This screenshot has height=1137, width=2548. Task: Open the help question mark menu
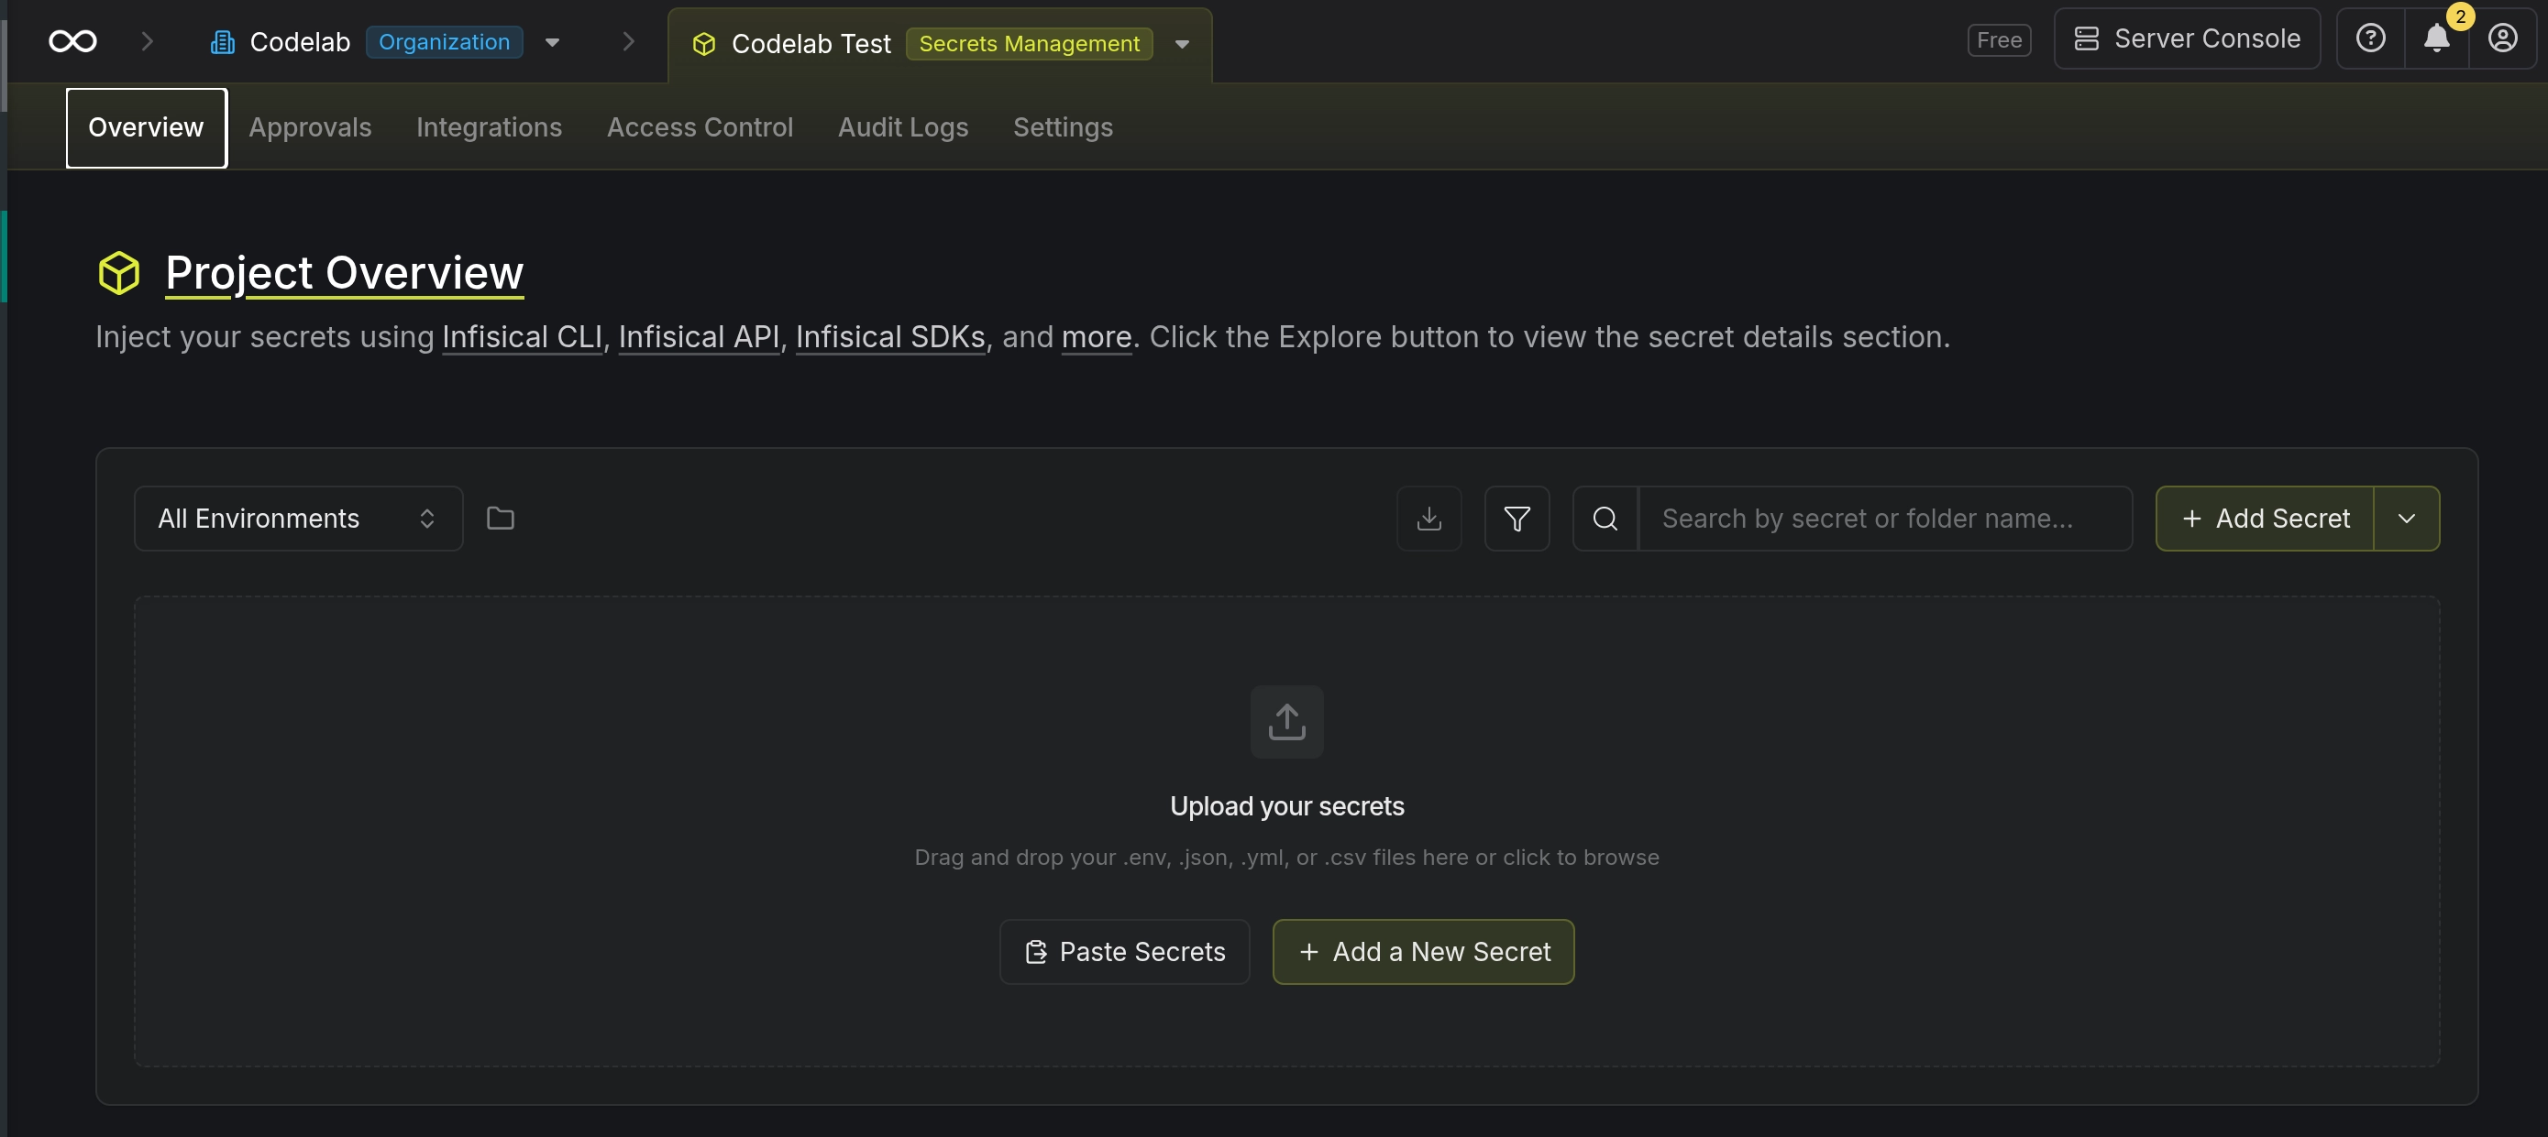[2370, 38]
